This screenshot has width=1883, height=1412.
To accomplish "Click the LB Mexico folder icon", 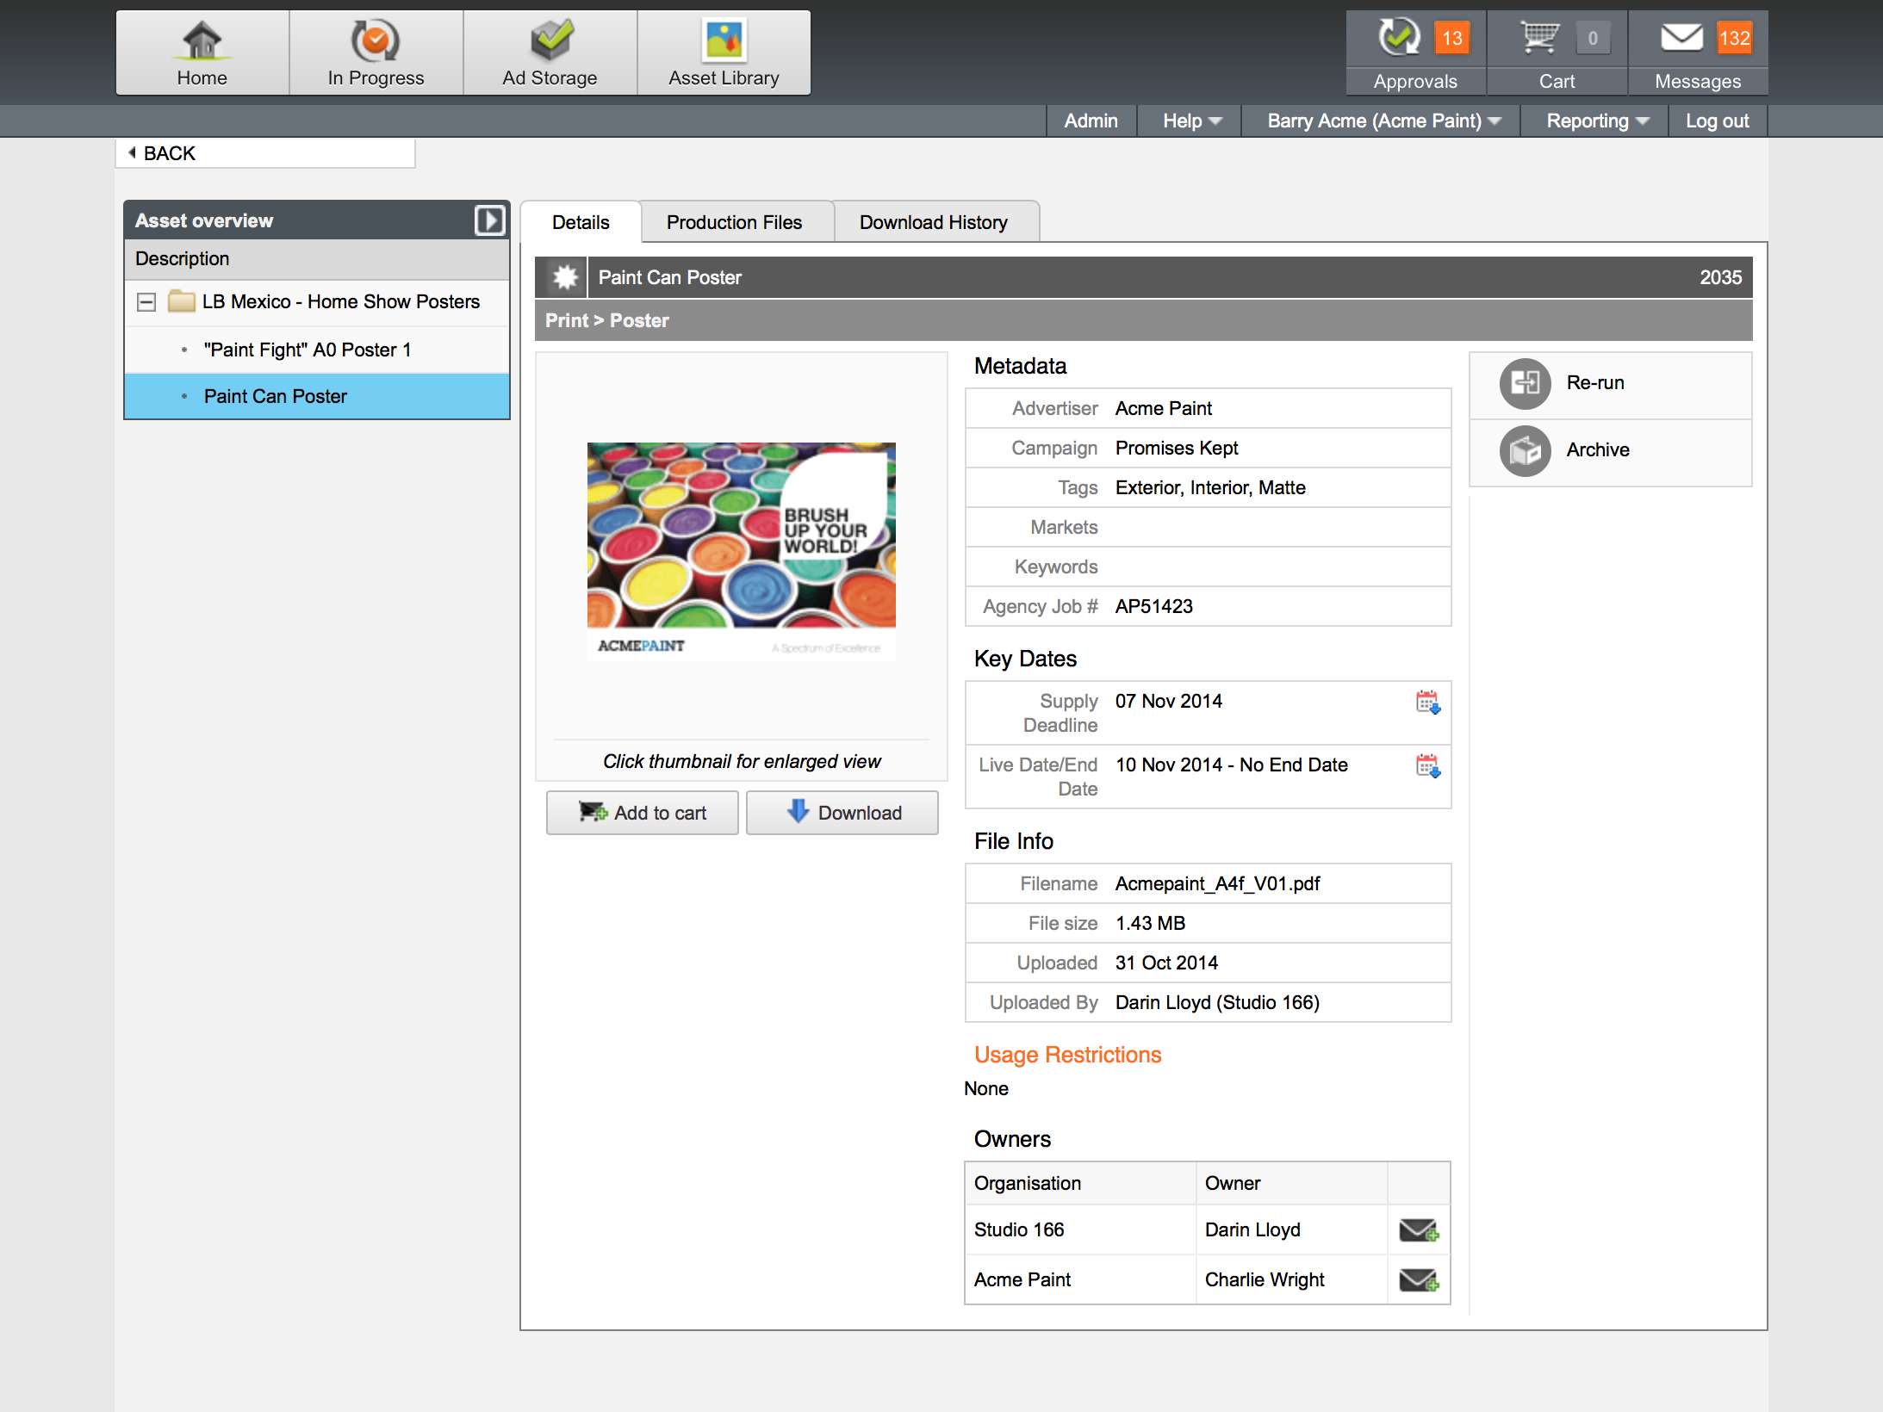I will pos(181,301).
